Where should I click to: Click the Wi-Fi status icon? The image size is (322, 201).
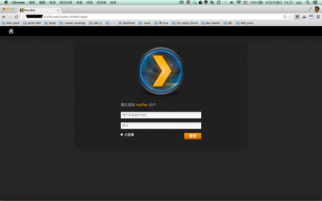pyautogui.click(x=238, y=3)
